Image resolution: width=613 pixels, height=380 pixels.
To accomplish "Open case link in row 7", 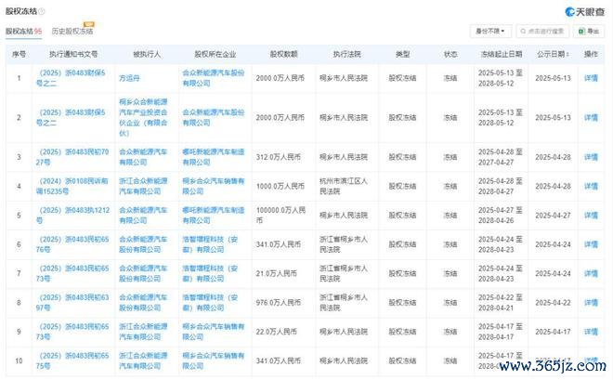I will 72,274.
